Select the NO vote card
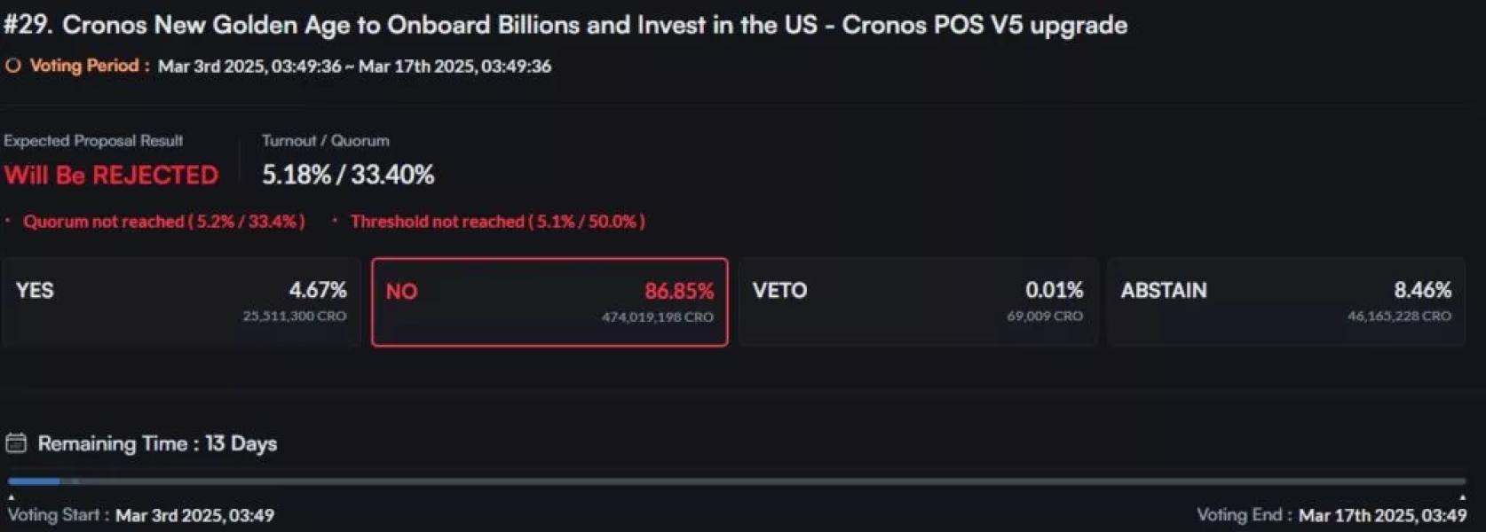 tap(549, 302)
